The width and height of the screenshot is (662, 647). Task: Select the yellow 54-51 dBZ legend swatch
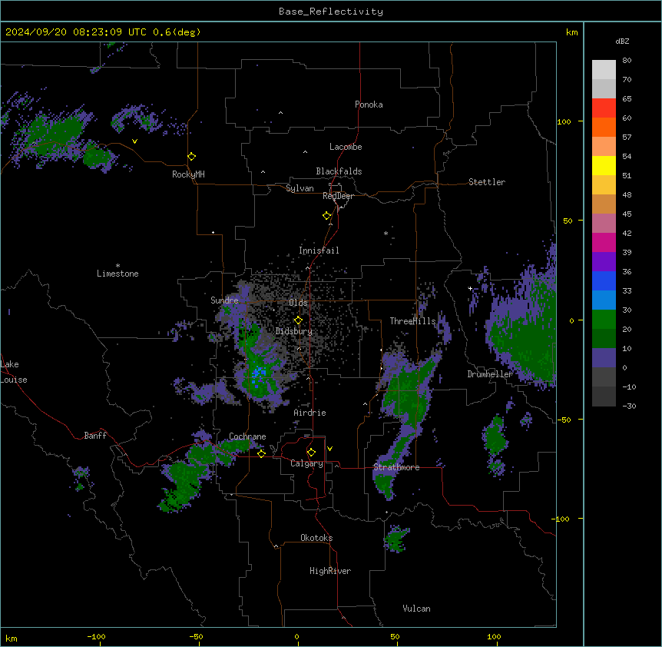point(604,165)
